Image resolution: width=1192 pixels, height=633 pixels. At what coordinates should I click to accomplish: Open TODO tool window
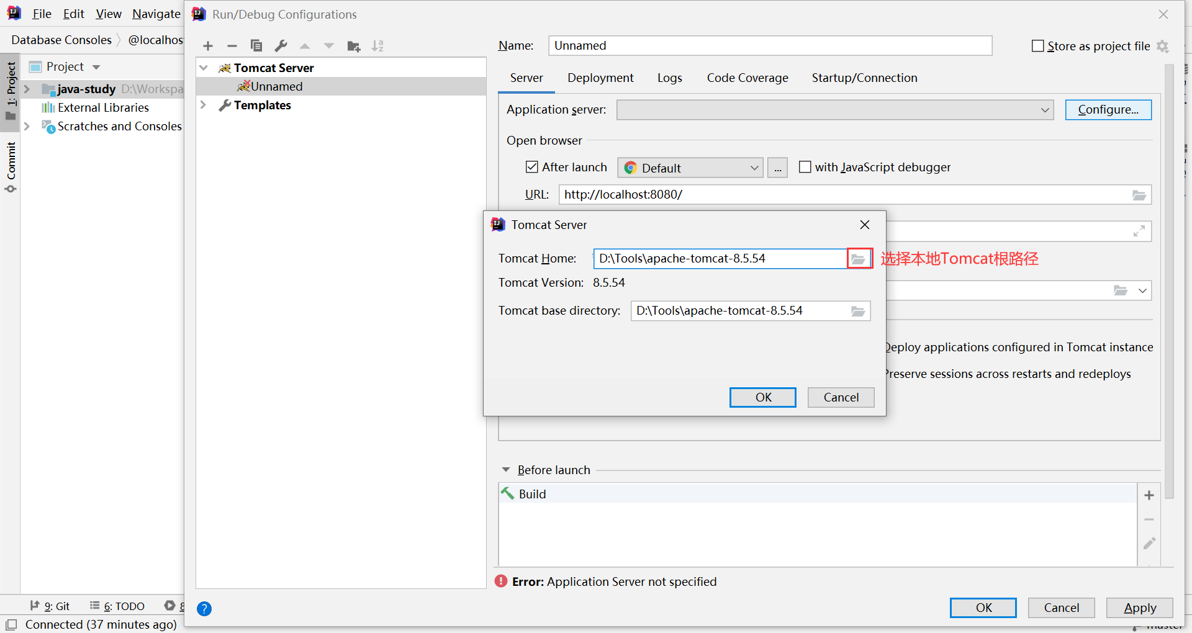tap(117, 606)
